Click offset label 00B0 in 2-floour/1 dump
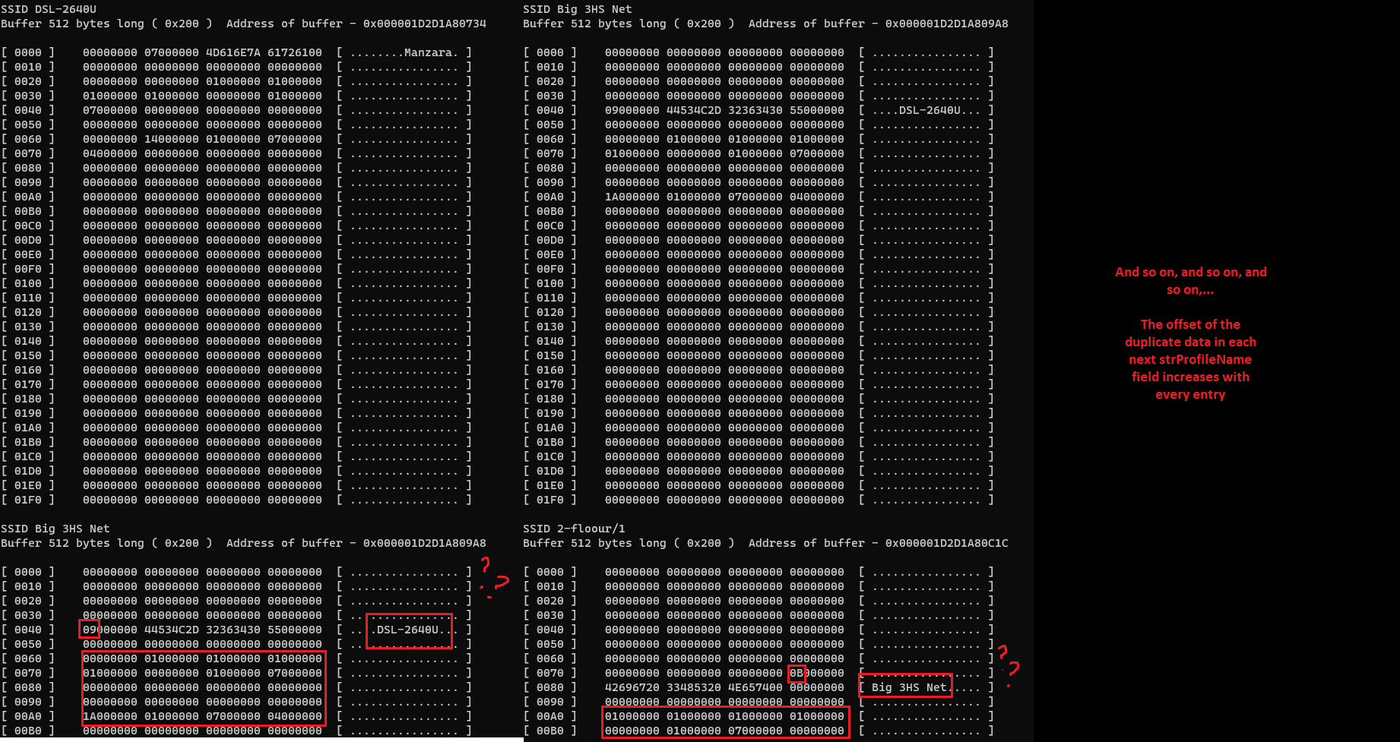The image size is (1400, 742). tap(550, 731)
